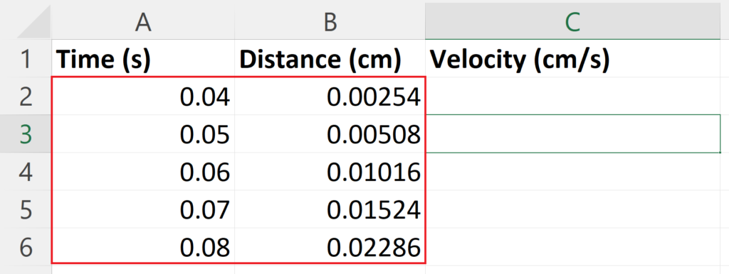The height and width of the screenshot is (274, 729).
Task: Click the Time (s) header cell
Action: click(143, 59)
